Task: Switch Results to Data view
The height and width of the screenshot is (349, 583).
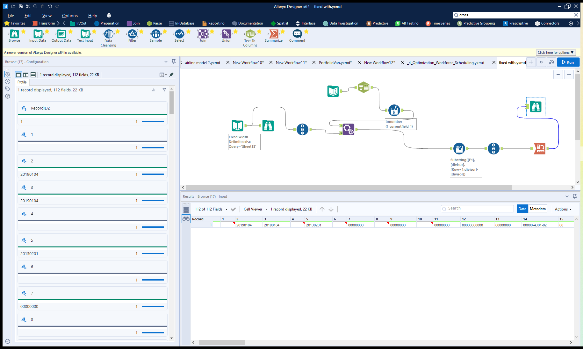Action: 522,209
